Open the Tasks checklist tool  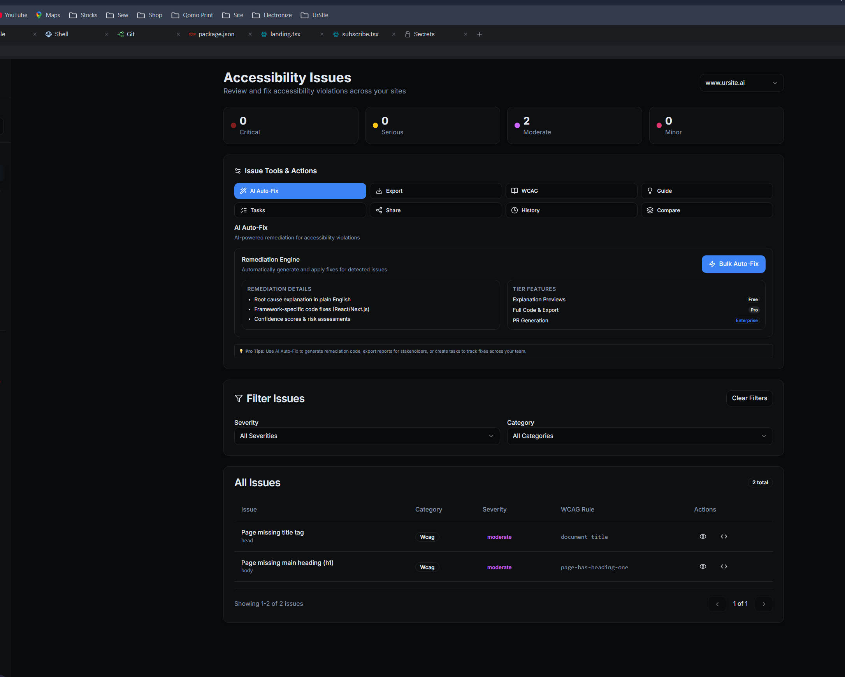pos(299,210)
